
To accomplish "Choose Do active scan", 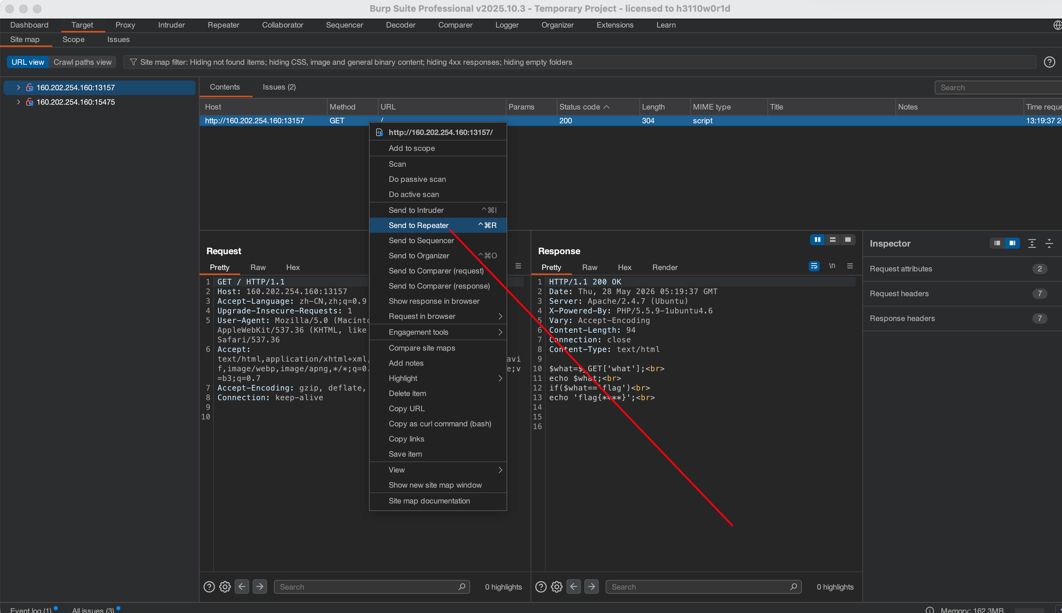I will click(x=438, y=194).
